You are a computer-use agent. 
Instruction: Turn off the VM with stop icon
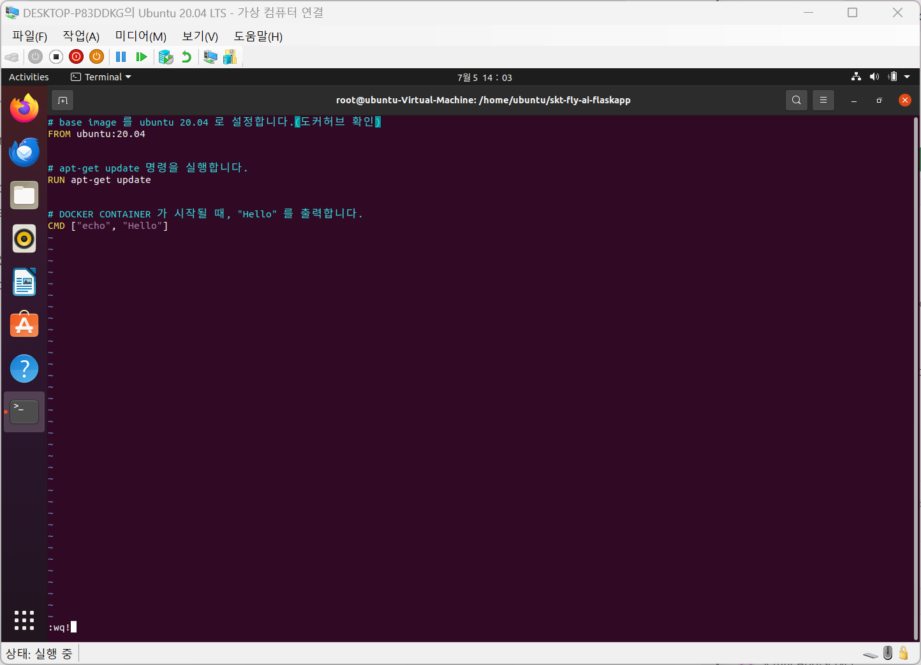coord(56,57)
